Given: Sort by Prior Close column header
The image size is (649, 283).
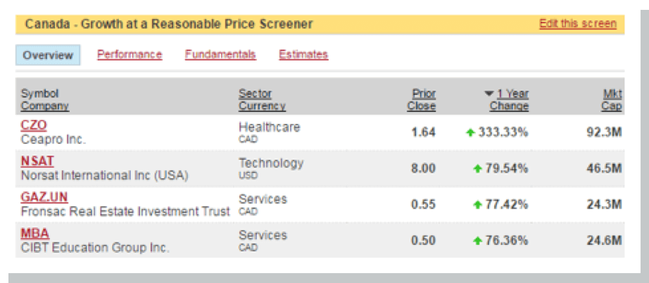Looking at the screenshot, I should (x=422, y=100).
